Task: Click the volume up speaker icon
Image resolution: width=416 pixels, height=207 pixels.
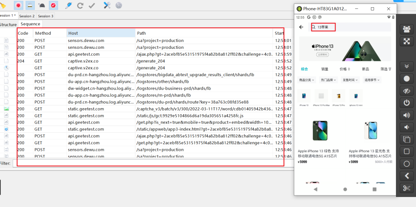Action: [x=406, y=115]
